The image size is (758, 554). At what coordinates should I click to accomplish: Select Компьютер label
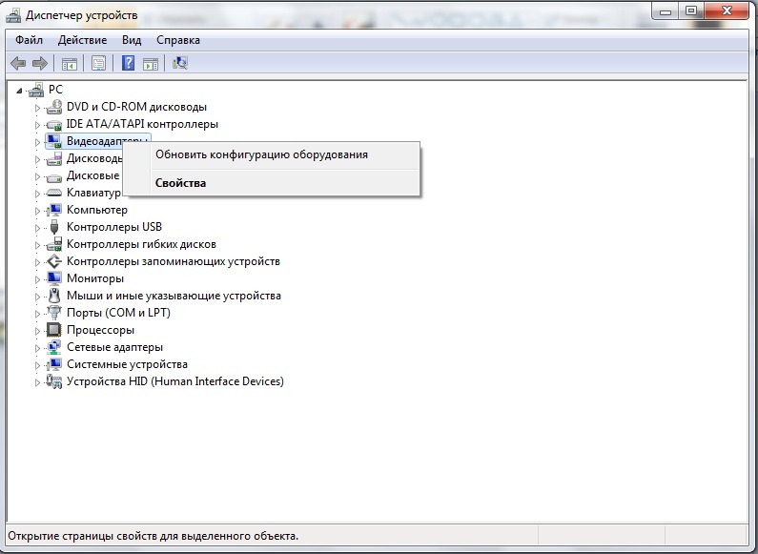point(97,210)
